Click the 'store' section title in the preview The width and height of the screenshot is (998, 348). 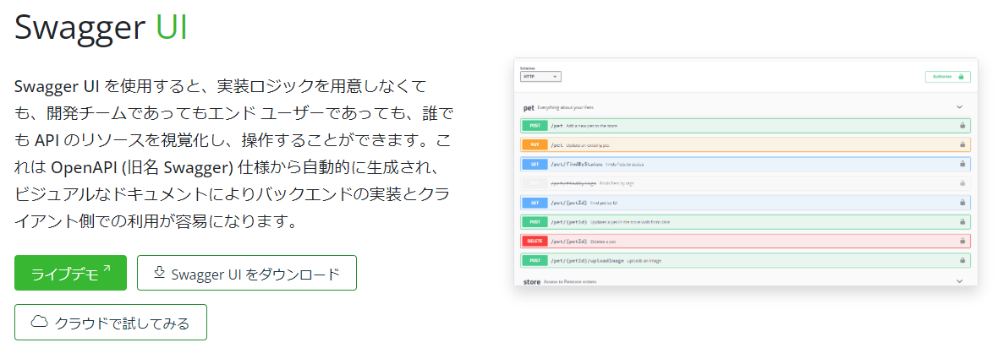[531, 280]
